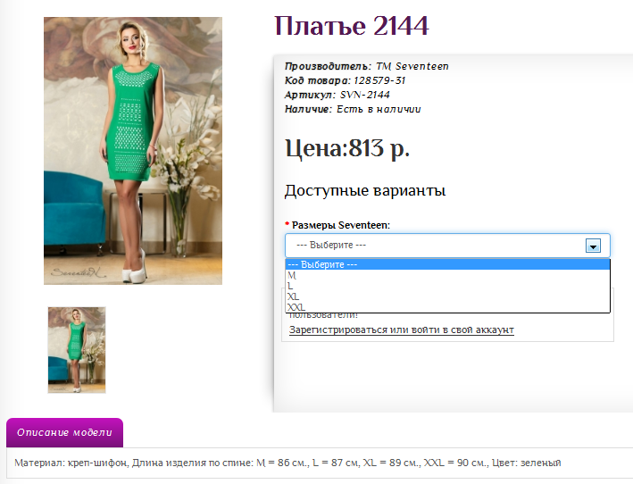Viewport: 633px width, 484px height.
Task: Click the product code '128579-31'
Action: point(379,80)
